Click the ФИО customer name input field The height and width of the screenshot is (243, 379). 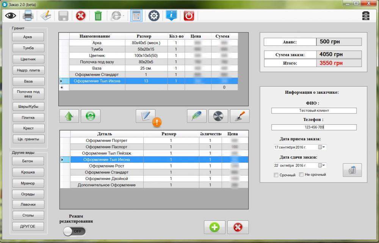[314, 111]
